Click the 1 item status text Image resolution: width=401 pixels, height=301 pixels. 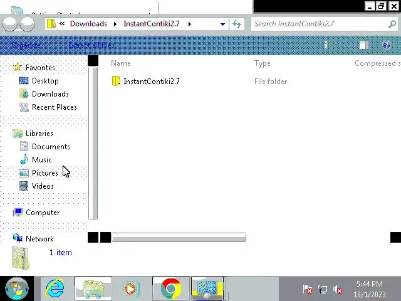tap(60, 252)
